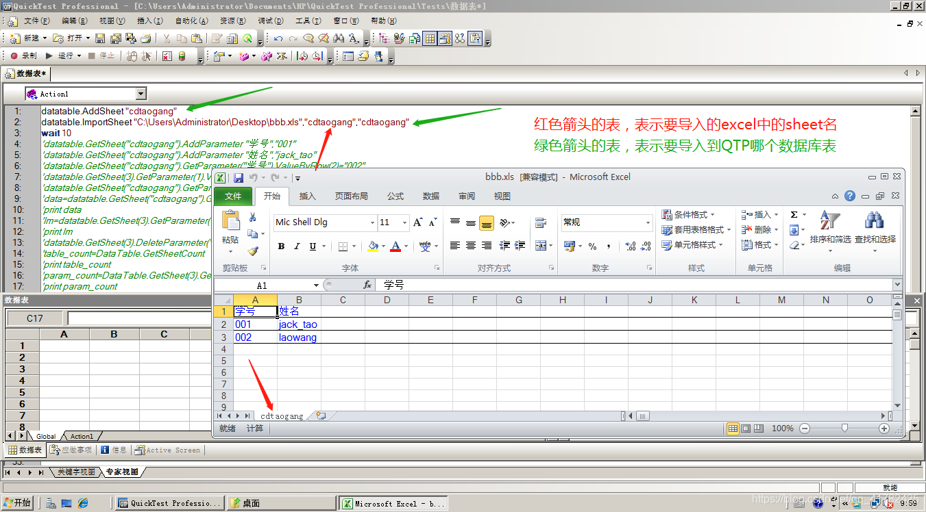
Task: Click the Excel format painter brush icon
Action: (253, 251)
